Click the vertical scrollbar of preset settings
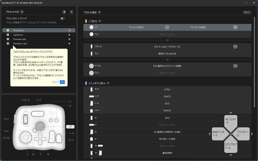Screen dimensions: 258x161 [x=255, y=62]
